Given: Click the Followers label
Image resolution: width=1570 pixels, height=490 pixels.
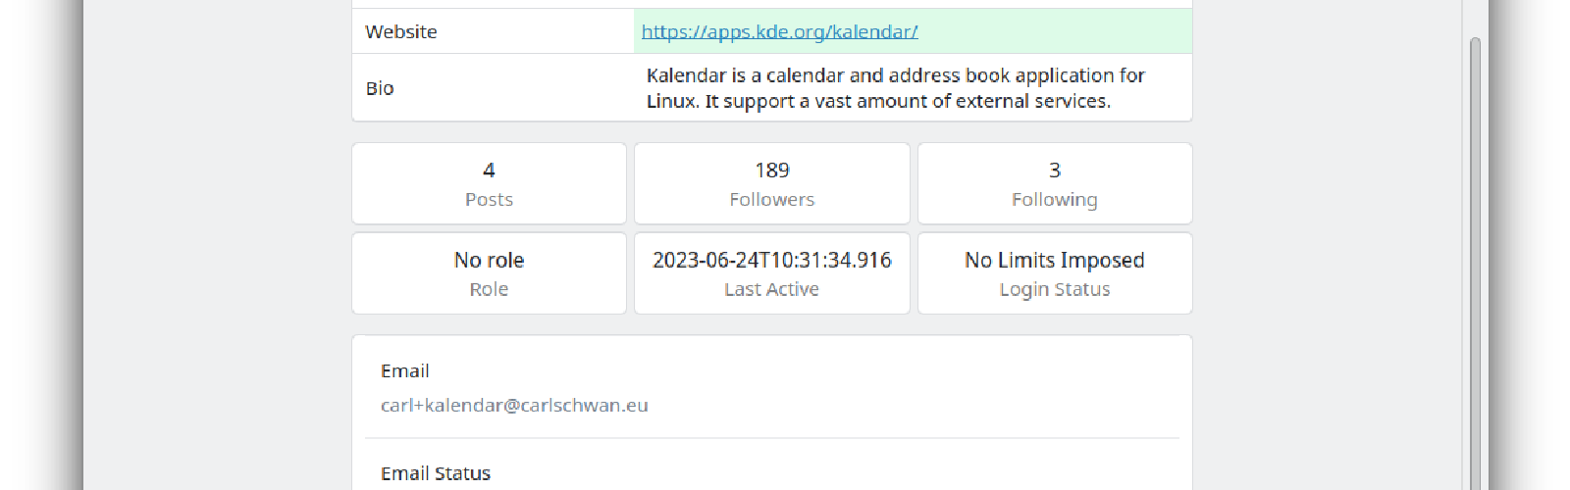Looking at the screenshot, I should coord(771,200).
